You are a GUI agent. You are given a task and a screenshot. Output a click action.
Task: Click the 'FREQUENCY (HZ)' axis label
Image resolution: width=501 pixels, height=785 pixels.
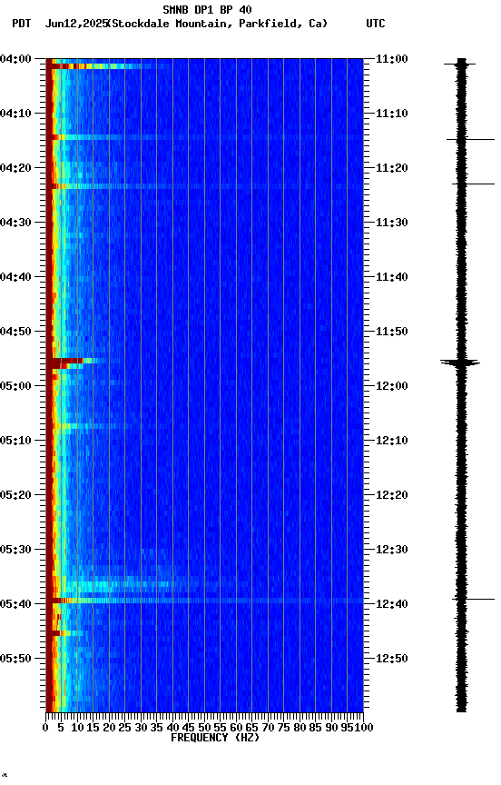[215, 738]
